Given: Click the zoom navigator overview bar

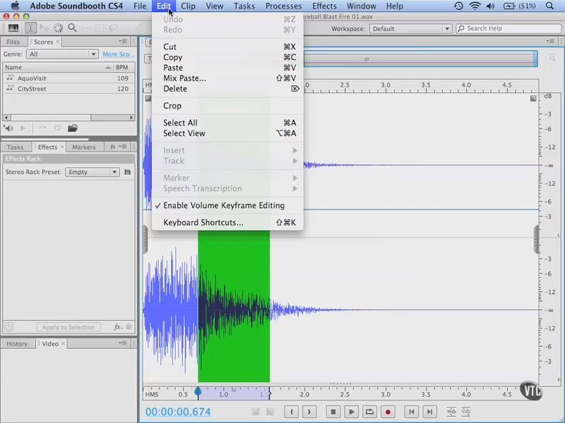Looking at the screenshot, I should tap(420, 59).
